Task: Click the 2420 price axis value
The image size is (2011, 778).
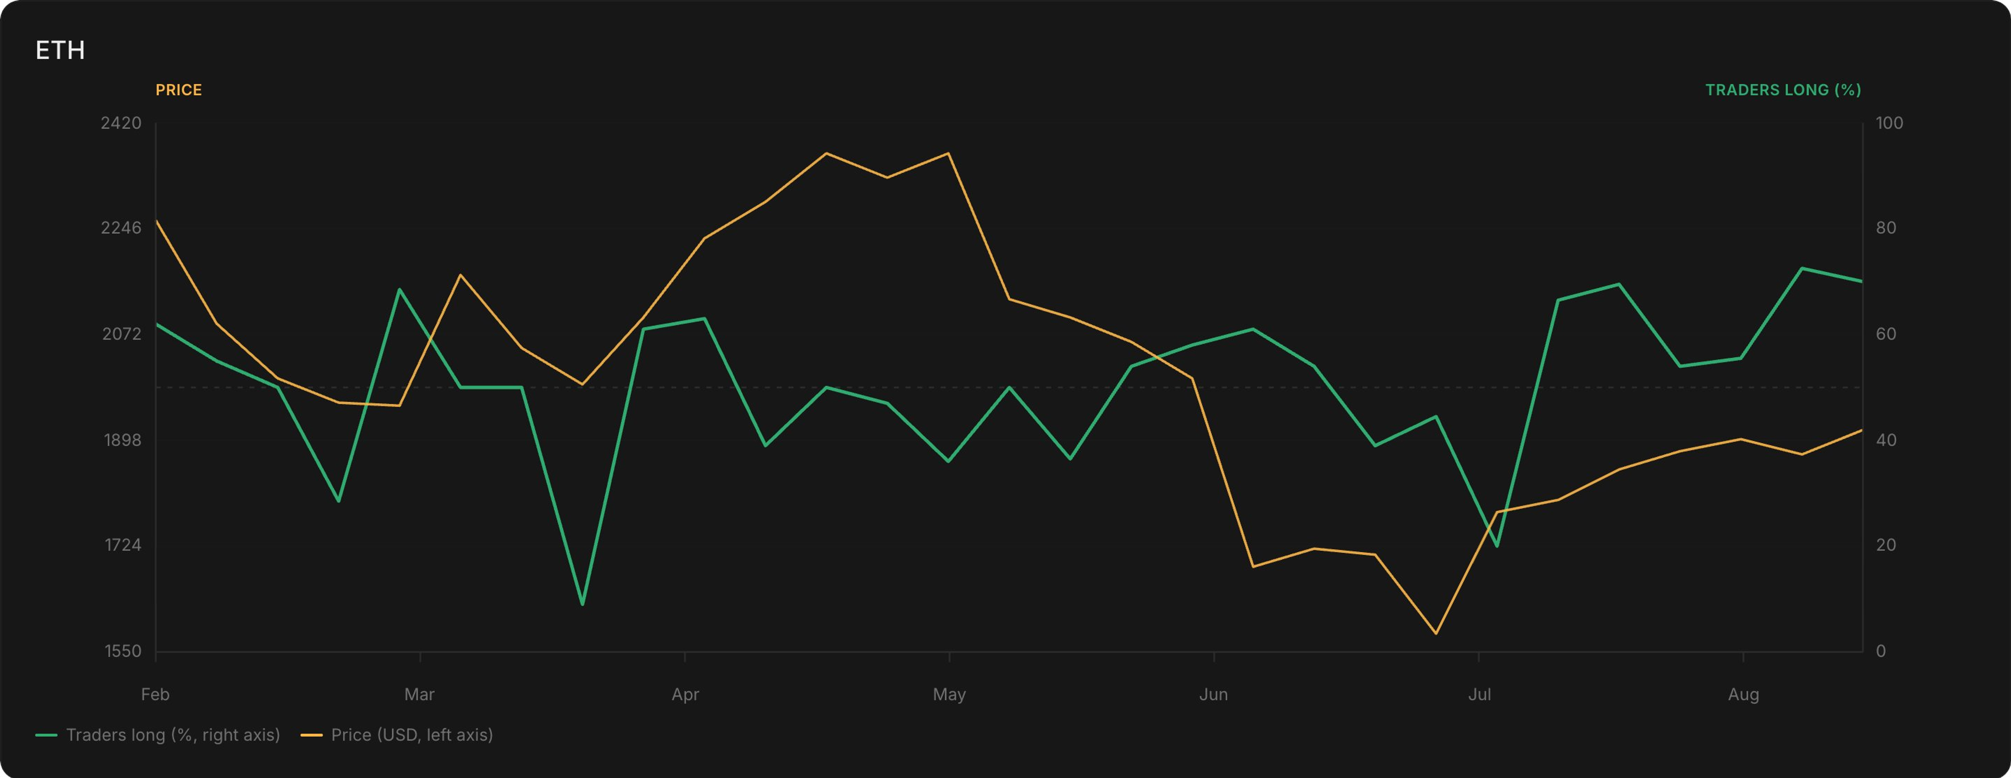Action: (x=121, y=123)
